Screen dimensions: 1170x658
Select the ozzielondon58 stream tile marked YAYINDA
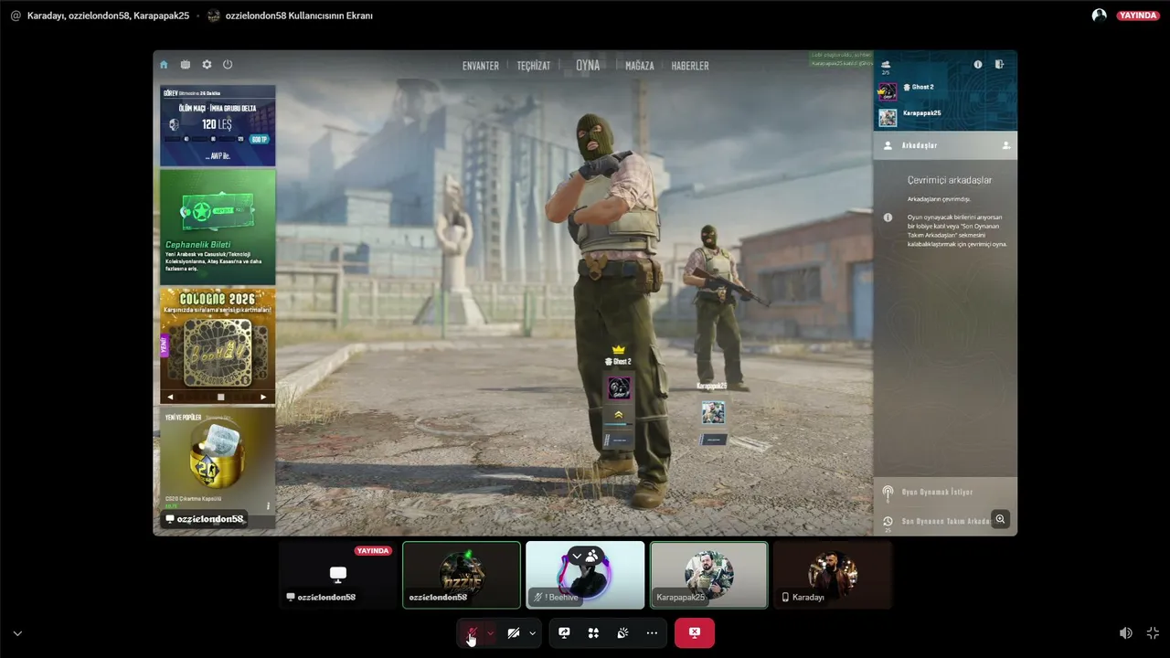pos(338,575)
